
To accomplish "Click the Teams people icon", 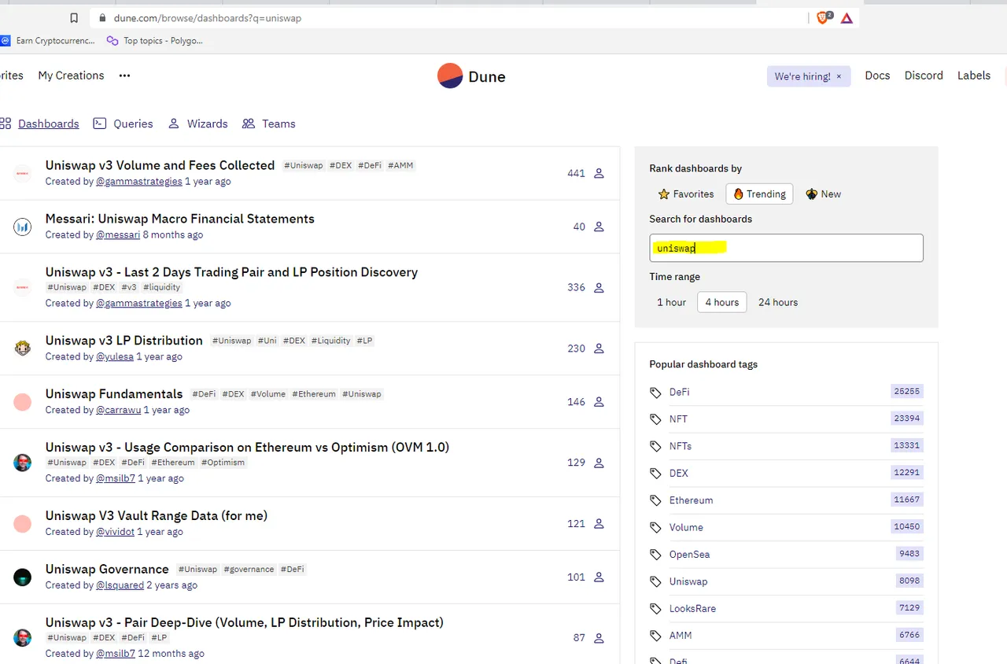I will tap(249, 124).
